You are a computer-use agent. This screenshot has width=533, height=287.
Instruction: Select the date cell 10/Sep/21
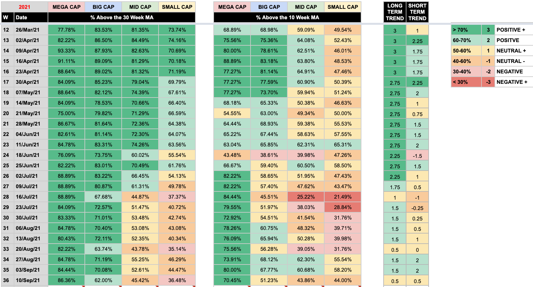pyautogui.click(x=28, y=280)
